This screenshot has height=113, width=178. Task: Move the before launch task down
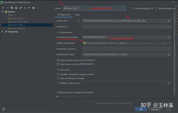[x=74, y=97]
